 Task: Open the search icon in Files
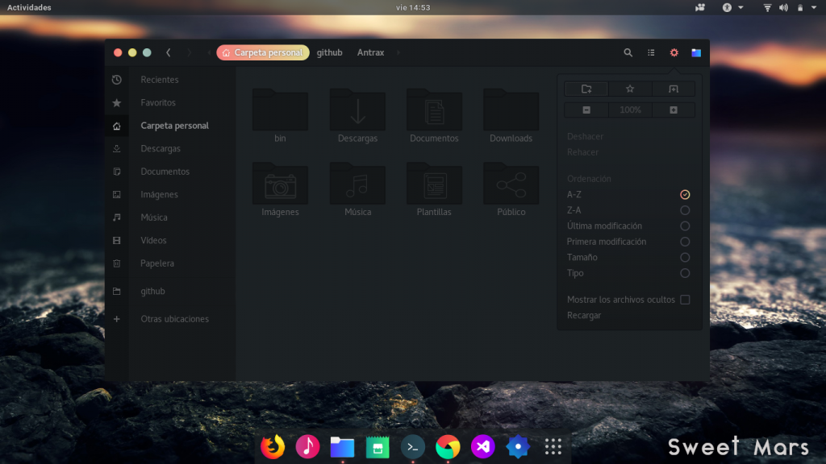tap(628, 52)
